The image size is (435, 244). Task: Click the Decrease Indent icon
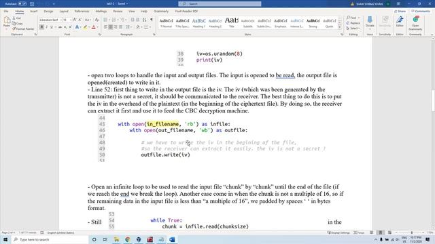click(x=133, y=20)
